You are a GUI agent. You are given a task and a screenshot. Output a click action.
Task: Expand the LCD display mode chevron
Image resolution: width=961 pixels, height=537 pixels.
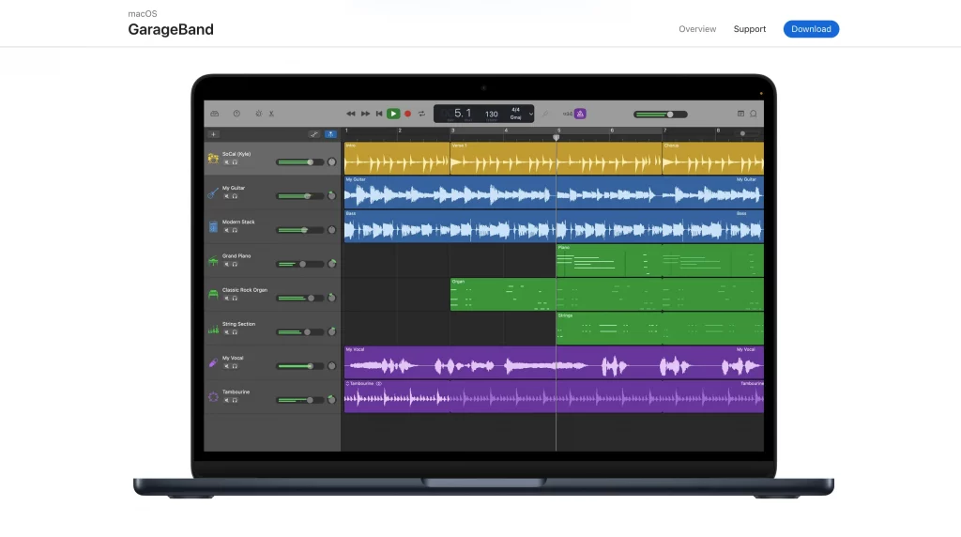click(531, 114)
